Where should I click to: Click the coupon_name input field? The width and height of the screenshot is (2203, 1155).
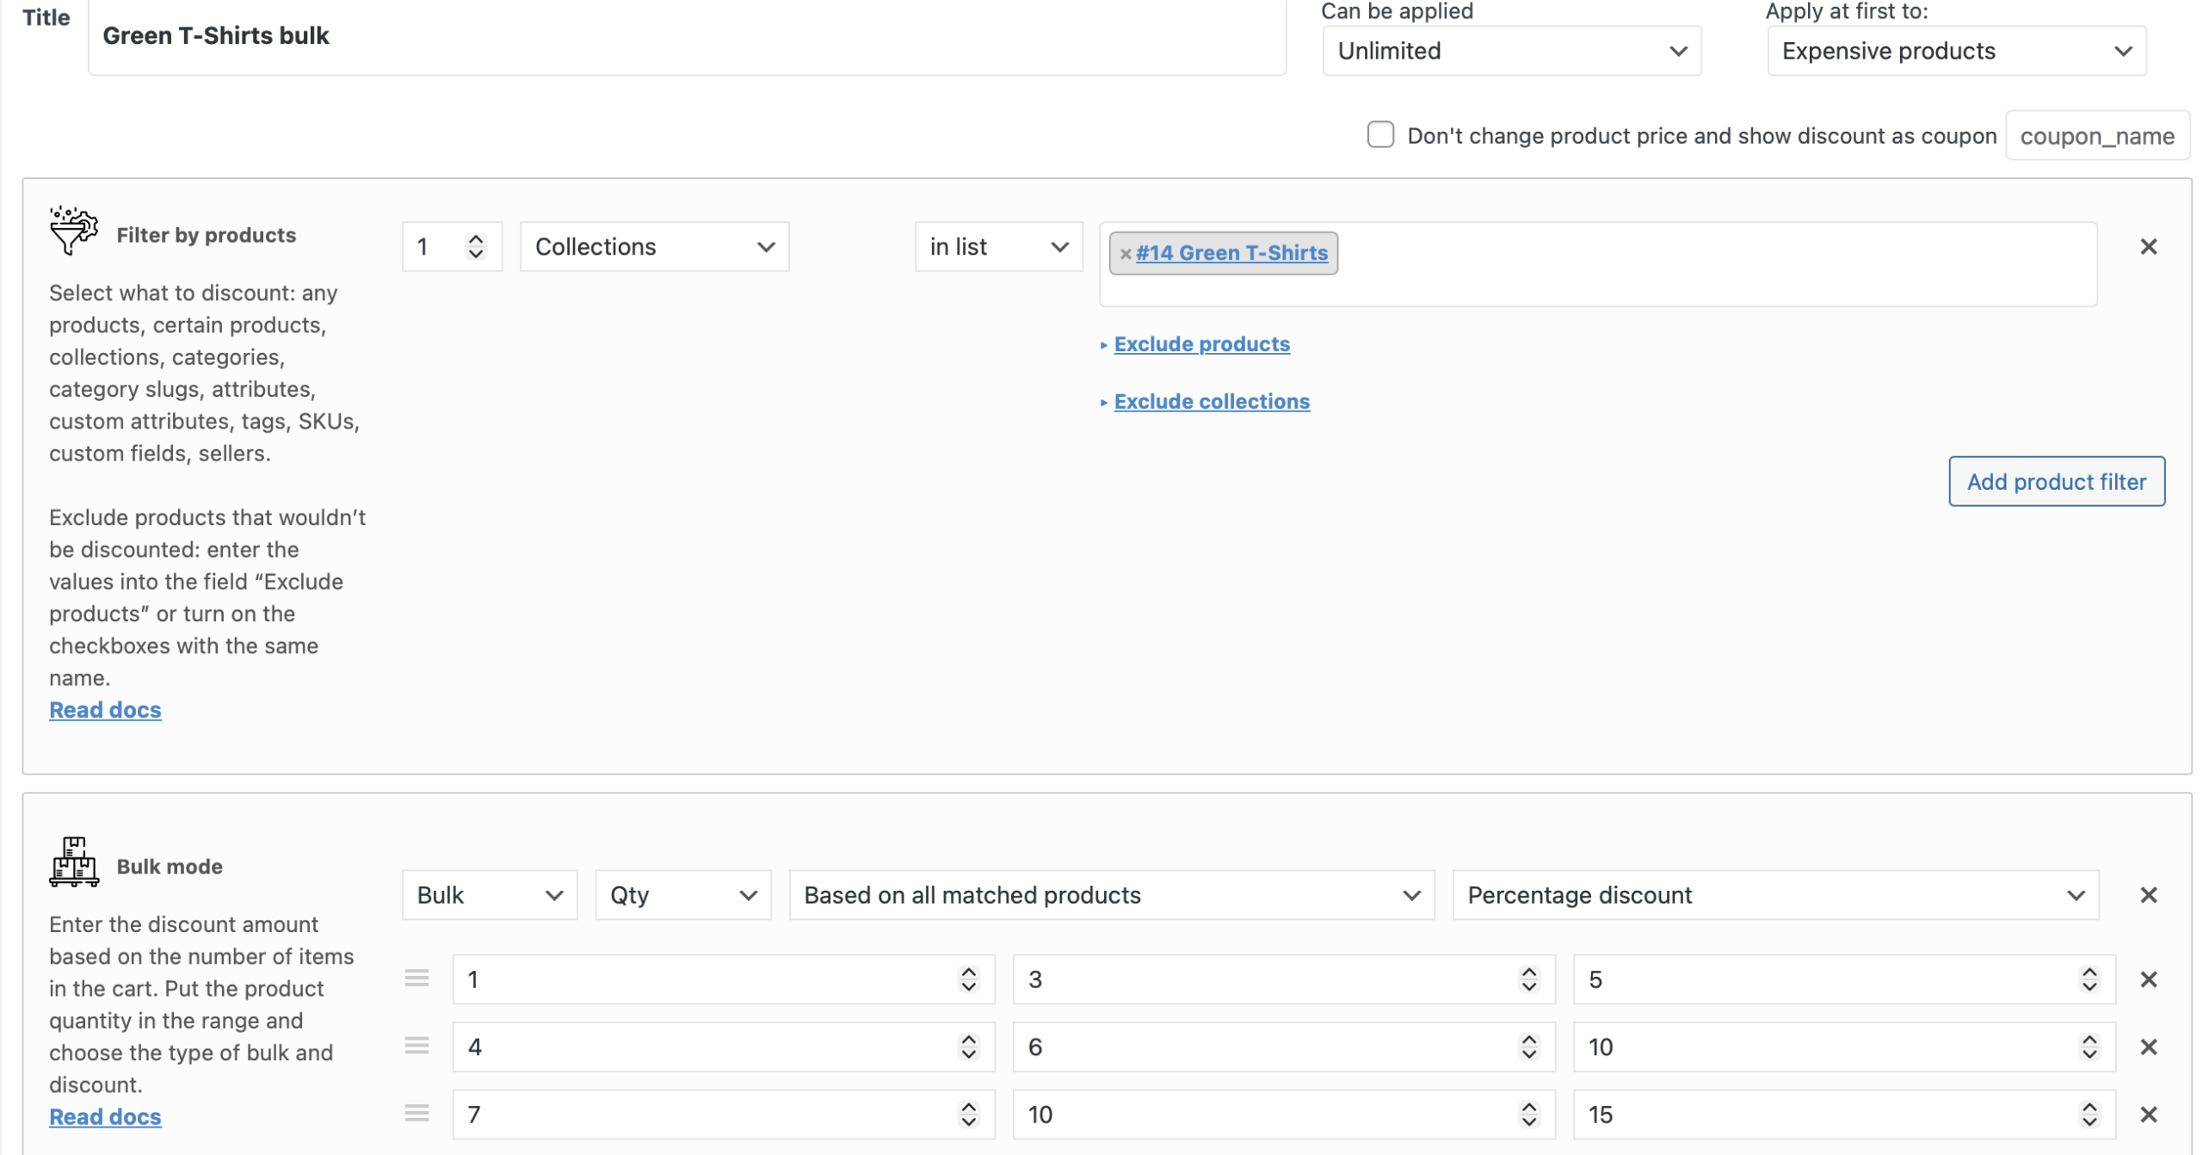point(2096,136)
